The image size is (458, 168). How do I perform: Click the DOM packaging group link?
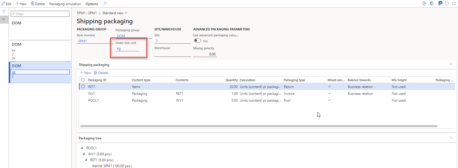pyautogui.click(x=121, y=36)
